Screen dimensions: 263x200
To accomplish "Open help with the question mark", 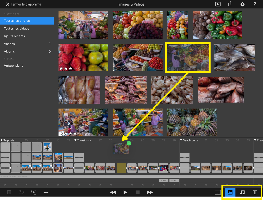I will click(255, 4).
